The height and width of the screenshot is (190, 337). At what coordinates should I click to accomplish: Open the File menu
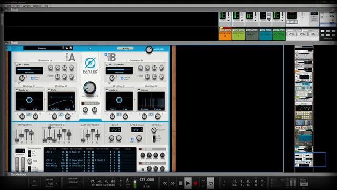click(2, 6)
